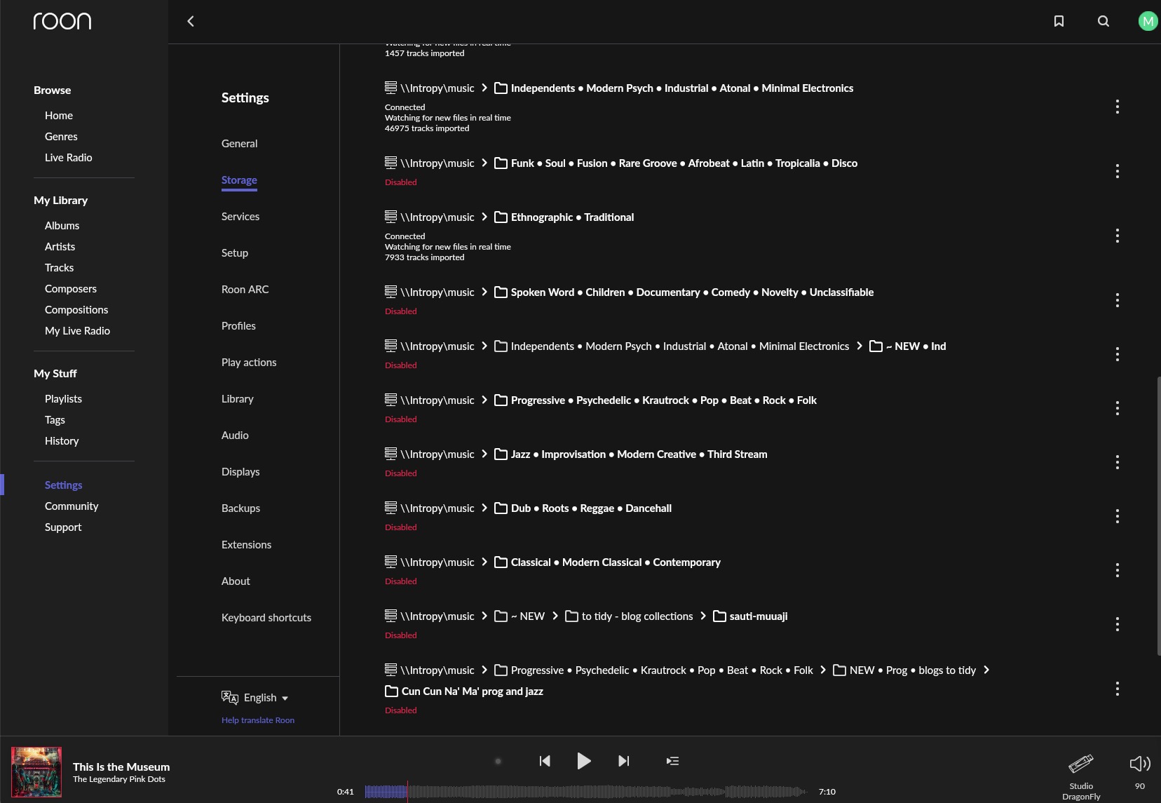Screen dimensions: 1161x803
Task: Seek within the track waveform bar
Action: [585, 792]
